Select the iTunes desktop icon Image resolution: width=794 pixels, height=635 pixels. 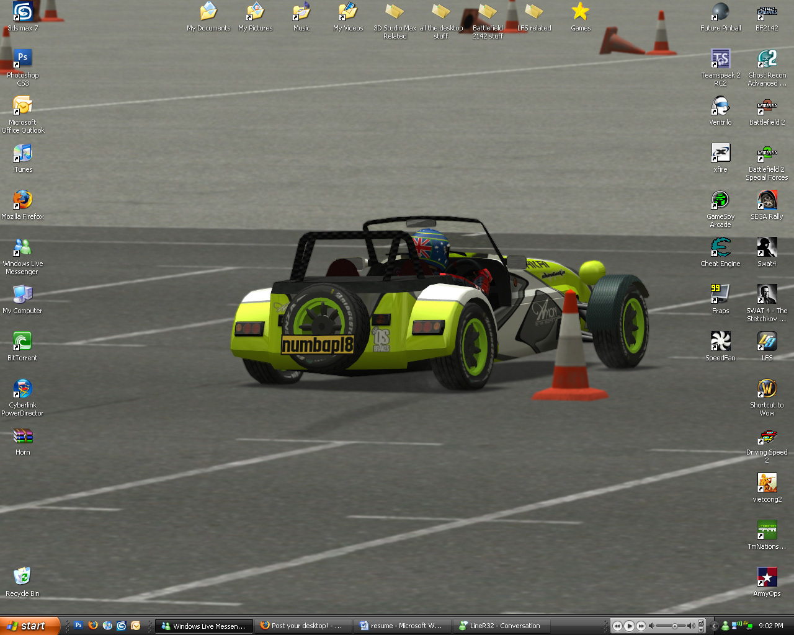pyautogui.click(x=23, y=158)
